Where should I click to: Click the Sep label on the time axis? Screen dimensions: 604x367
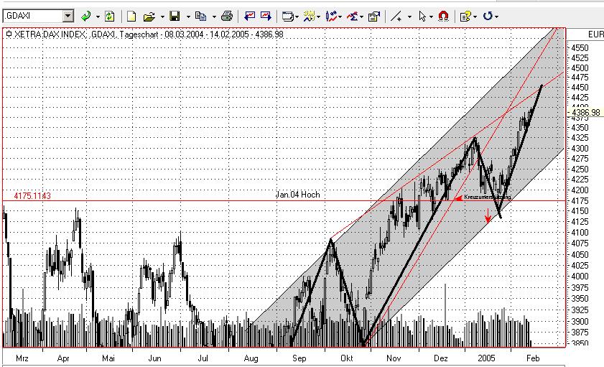[x=299, y=358]
